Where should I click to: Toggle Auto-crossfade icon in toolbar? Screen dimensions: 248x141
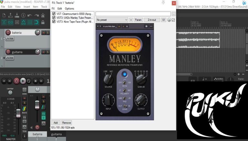click(x=4, y=22)
